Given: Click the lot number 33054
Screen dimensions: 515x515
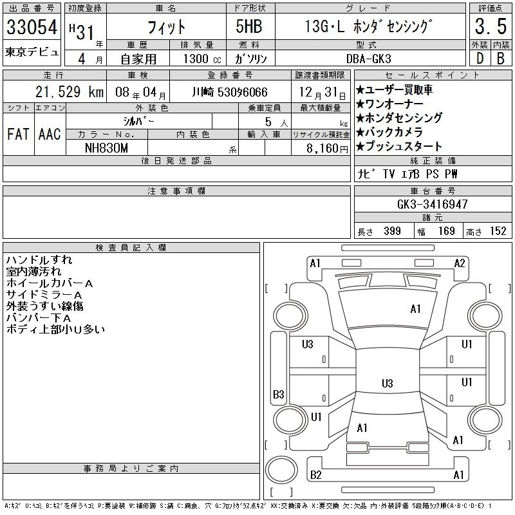Looking at the screenshot, I should point(32,26).
